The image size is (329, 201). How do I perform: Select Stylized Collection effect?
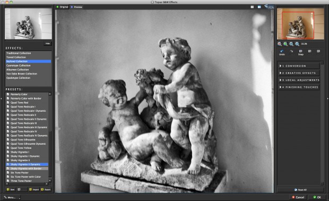pos(28,61)
